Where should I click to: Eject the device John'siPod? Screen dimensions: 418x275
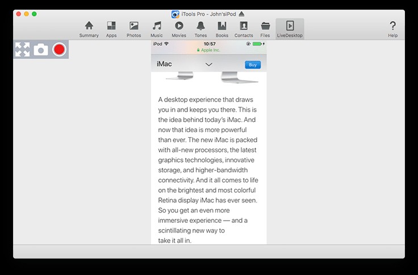pyautogui.click(x=241, y=14)
